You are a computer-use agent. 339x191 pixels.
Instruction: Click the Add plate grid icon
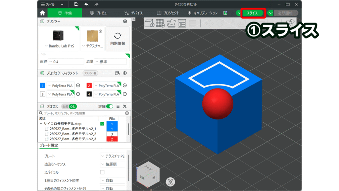[x=160, y=23]
